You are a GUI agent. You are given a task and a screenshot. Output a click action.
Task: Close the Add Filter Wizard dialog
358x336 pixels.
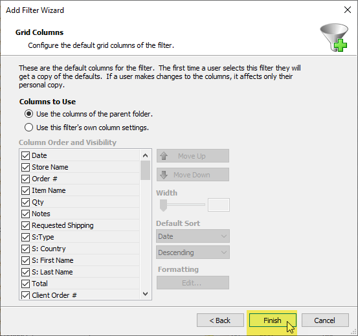347,10
